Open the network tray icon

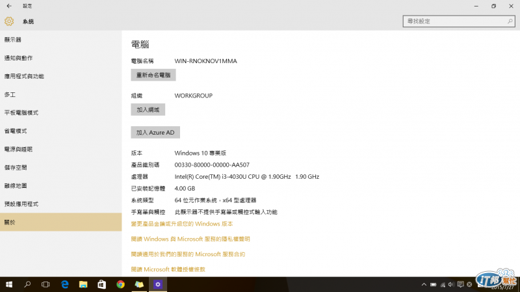(443, 284)
